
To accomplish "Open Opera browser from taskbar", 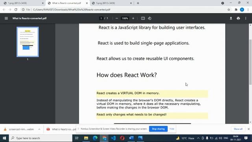I will tap(122, 138).
